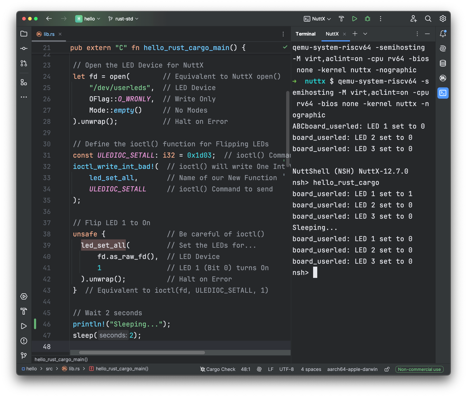Screen dimensions: 467x397
Task: Open the rust-std branch dropdown
Action: [x=123, y=19]
